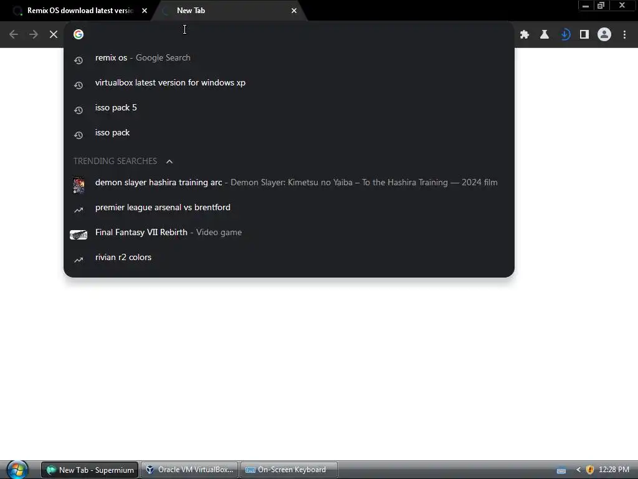This screenshot has width=638, height=479.
Task: Click the 12:28 PM clock
Action: tap(614, 470)
